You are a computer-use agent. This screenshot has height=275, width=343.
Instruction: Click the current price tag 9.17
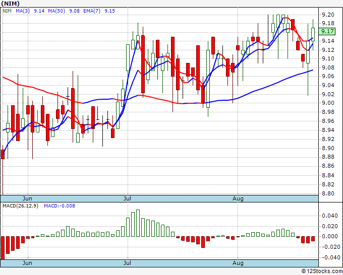pos(327,31)
